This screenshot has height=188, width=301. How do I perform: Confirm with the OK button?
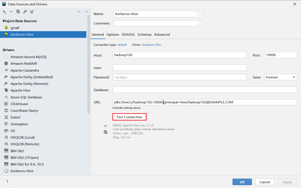[242, 182]
